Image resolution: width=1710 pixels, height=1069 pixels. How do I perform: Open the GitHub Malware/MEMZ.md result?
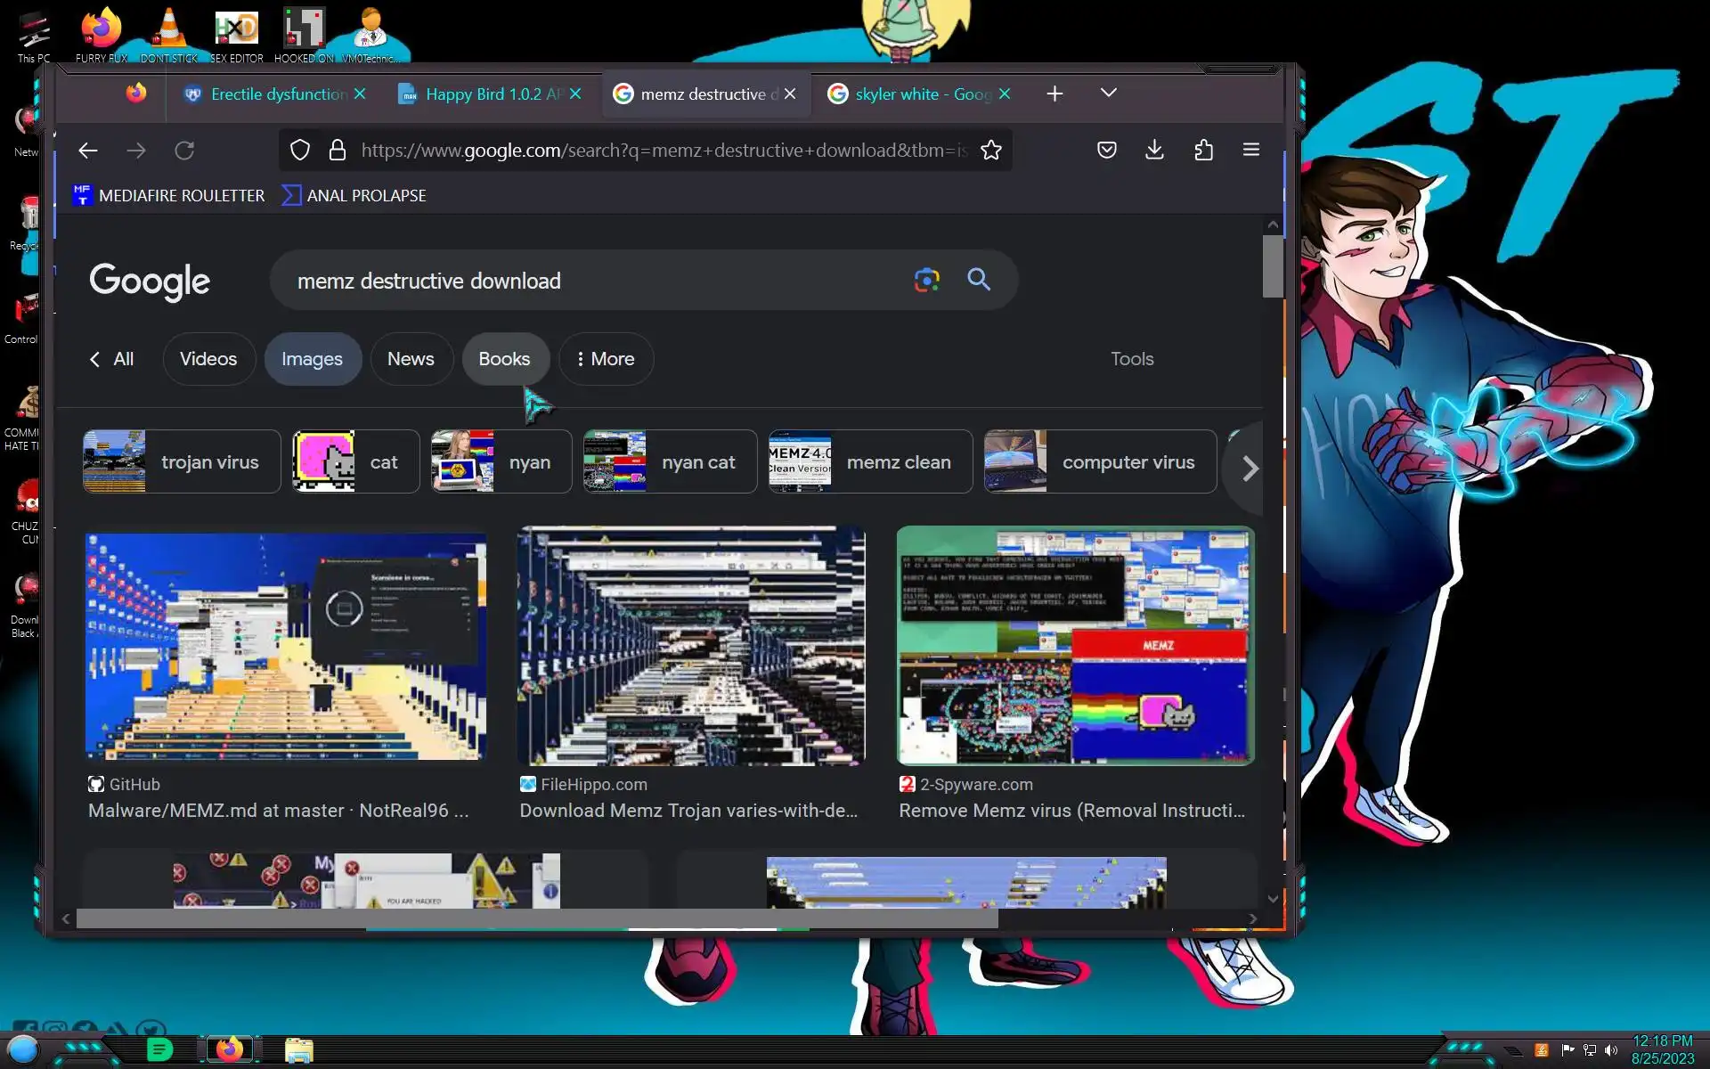pos(278,810)
